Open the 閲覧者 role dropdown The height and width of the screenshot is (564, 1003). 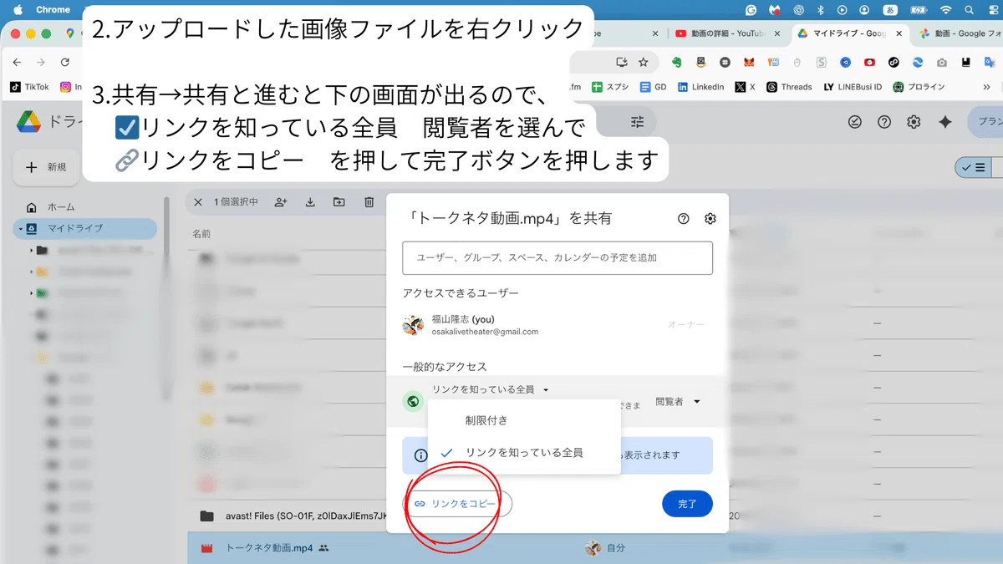(677, 402)
